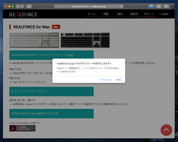
Task: Focus the realforce.co.jp address bar
Action: coord(89,7)
